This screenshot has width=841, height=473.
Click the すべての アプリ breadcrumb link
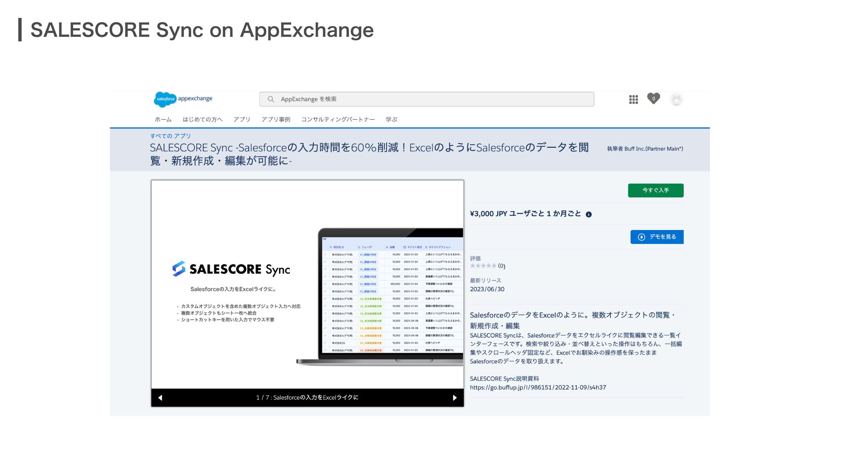tap(170, 136)
